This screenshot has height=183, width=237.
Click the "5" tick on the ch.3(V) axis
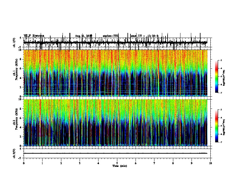(21, 149)
